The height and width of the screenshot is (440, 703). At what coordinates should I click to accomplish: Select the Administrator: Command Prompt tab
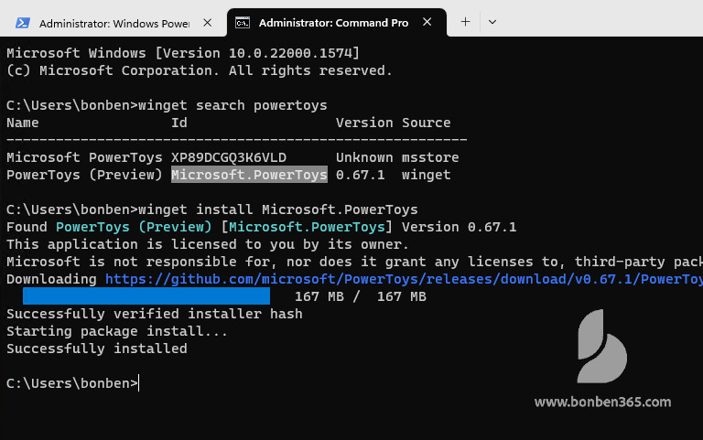pyautogui.click(x=337, y=22)
